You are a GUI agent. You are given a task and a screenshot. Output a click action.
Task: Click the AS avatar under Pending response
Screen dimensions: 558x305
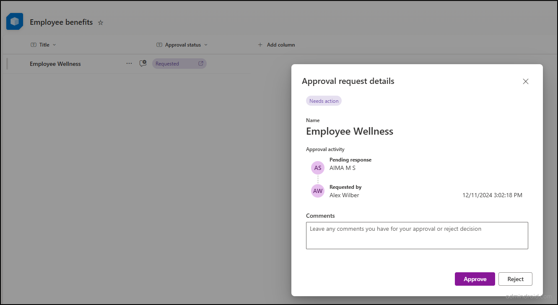click(x=317, y=167)
